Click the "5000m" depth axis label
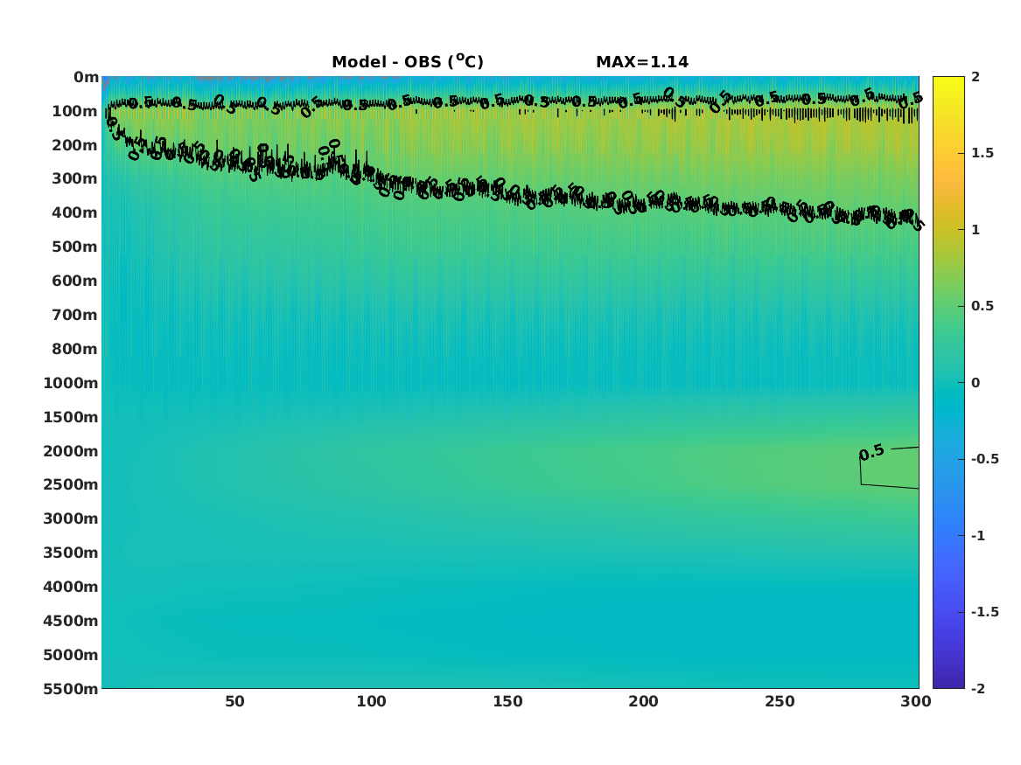The image size is (1021, 765). point(70,655)
